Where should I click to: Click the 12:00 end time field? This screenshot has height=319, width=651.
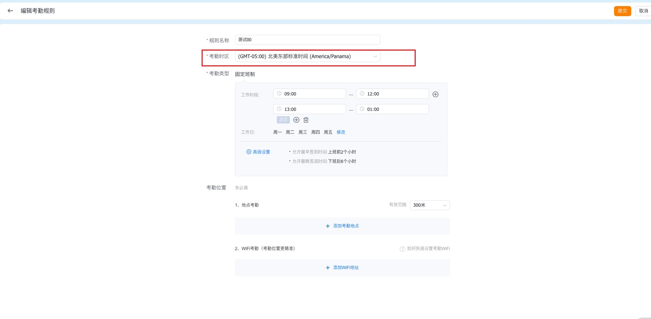392,94
